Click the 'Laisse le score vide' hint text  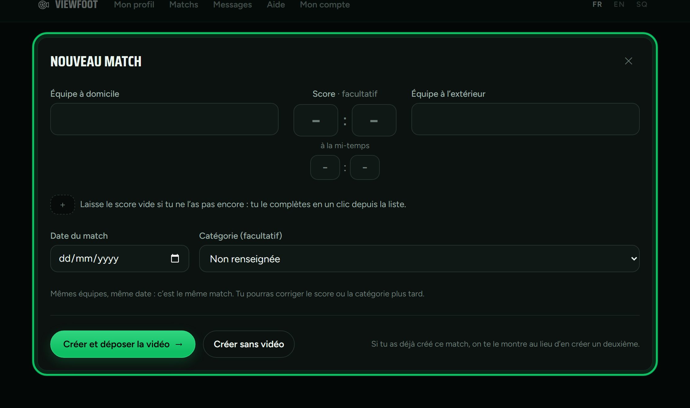coord(243,204)
